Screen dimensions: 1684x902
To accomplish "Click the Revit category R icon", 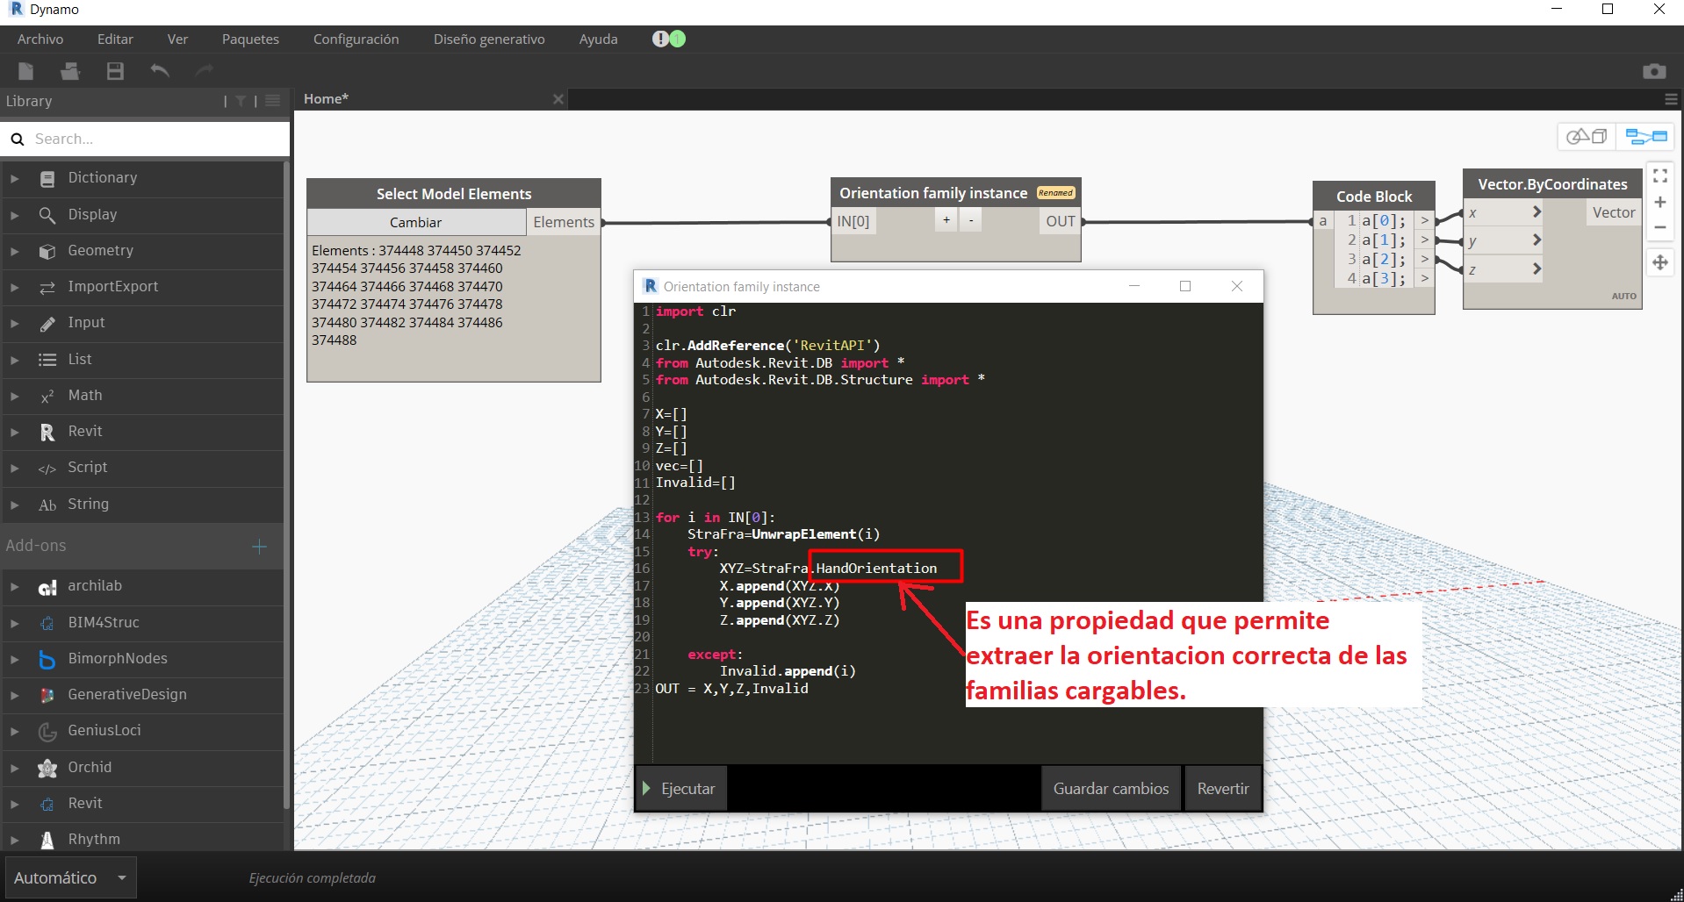I will point(47,432).
